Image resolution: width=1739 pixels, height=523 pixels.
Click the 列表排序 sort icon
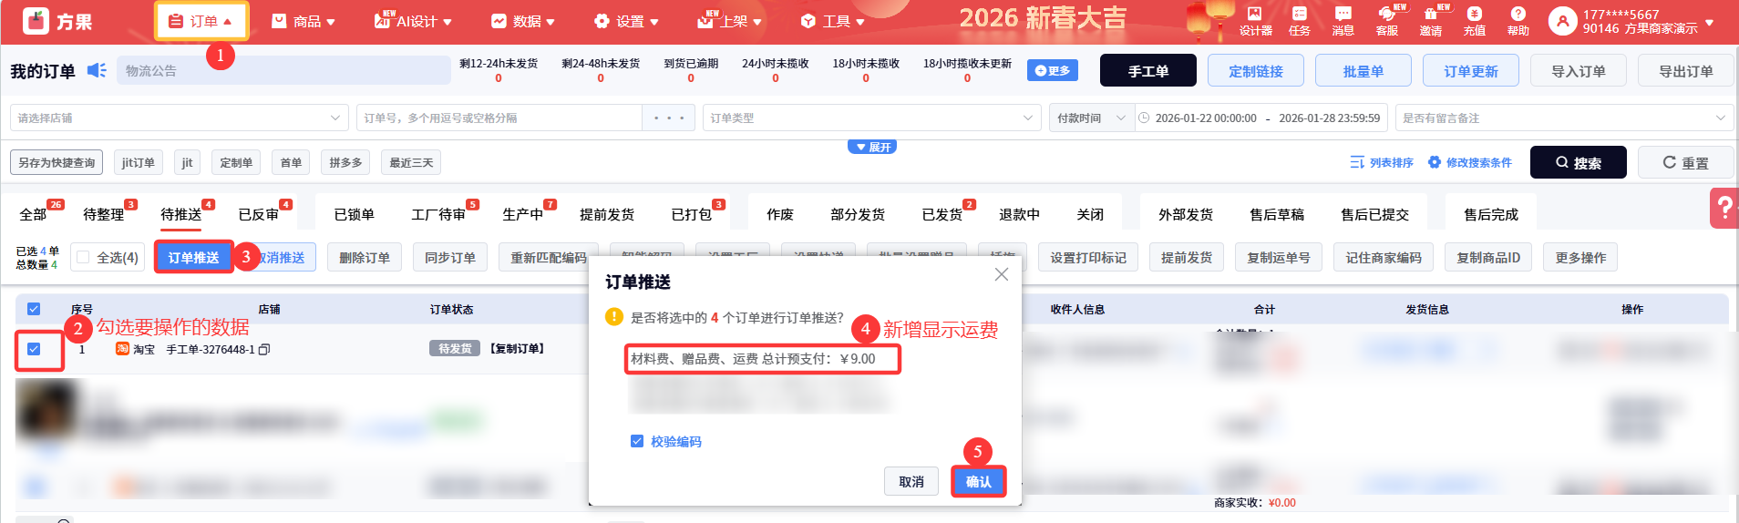coord(1357,162)
